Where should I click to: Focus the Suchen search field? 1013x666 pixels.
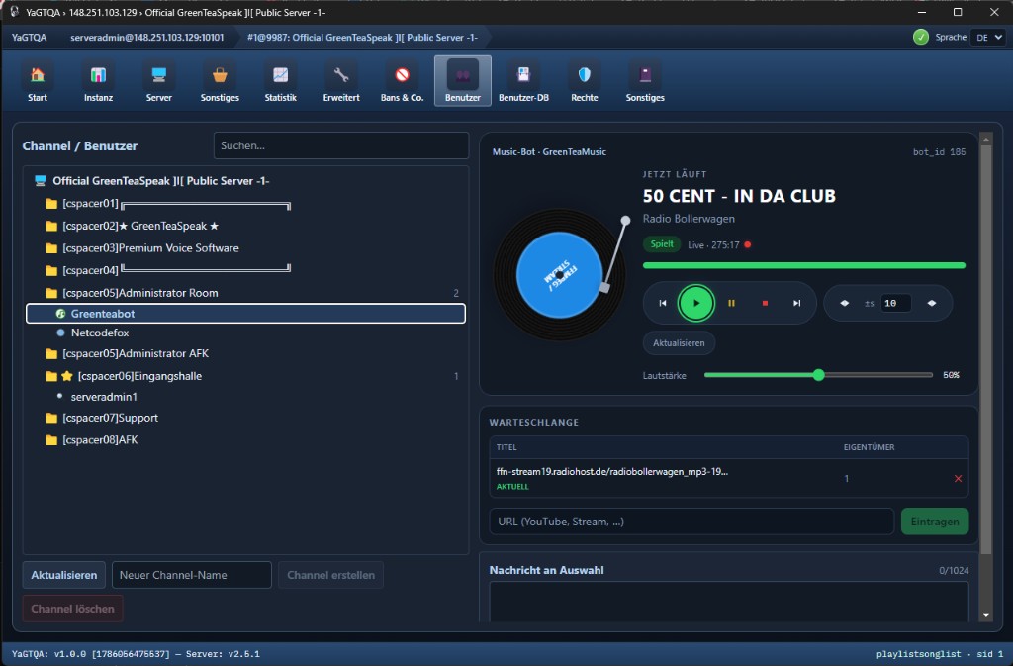[341, 145]
